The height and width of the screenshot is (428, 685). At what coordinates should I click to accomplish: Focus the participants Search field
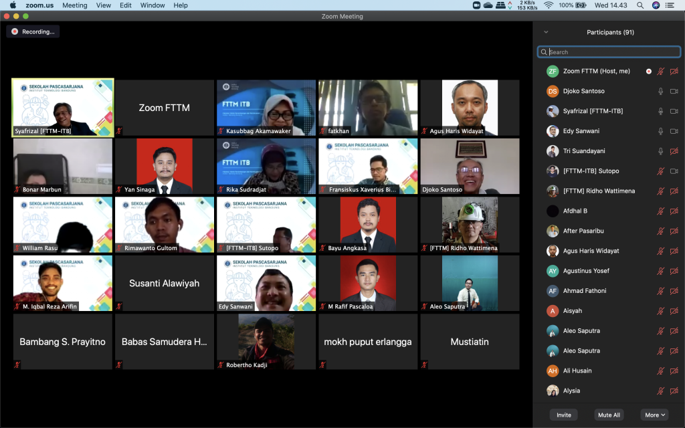[x=609, y=52]
